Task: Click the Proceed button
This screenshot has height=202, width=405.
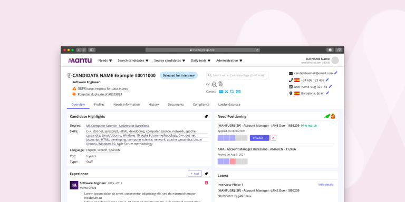Action: (x=259, y=138)
